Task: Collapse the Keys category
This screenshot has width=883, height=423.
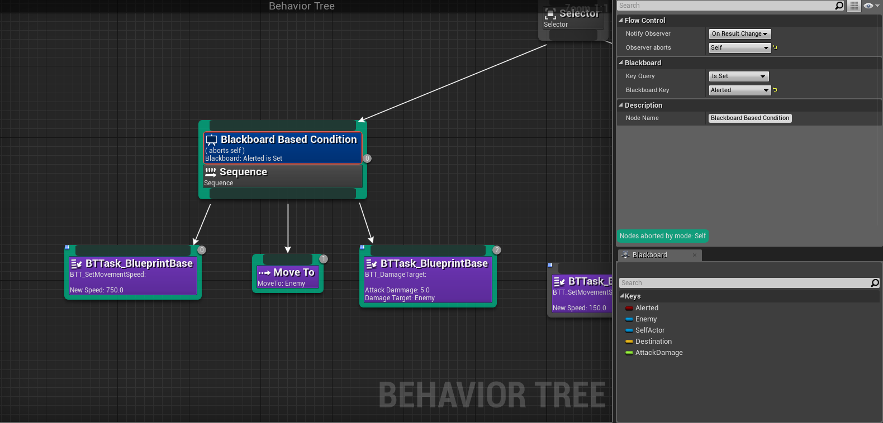Action: pyautogui.click(x=622, y=296)
